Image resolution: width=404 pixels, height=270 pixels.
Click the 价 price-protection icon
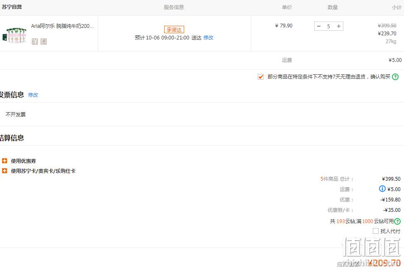35,42
